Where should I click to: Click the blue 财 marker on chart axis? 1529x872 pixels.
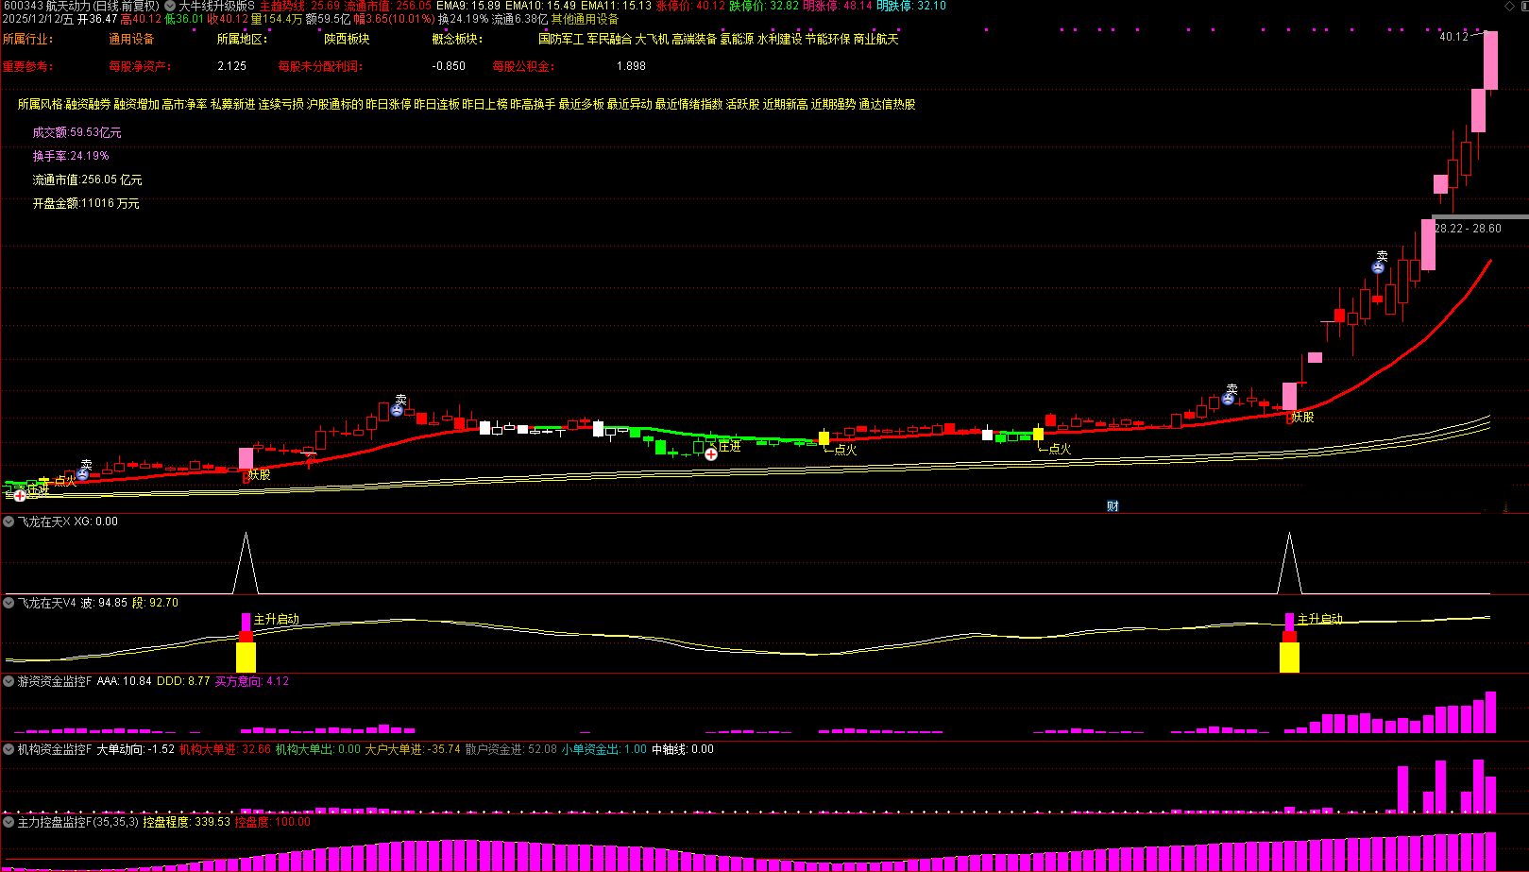[x=1113, y=506]
